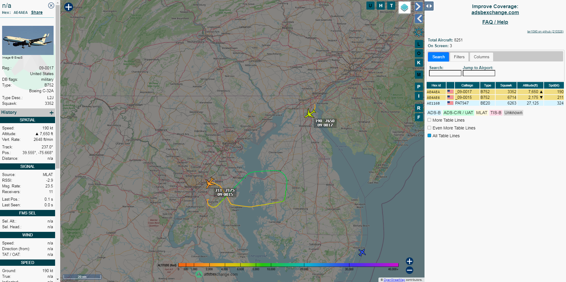Image resolution: width=566 pixels, height=282 pixels.
Task: Toggle the M map option button
Action: (x=419, y=74)
